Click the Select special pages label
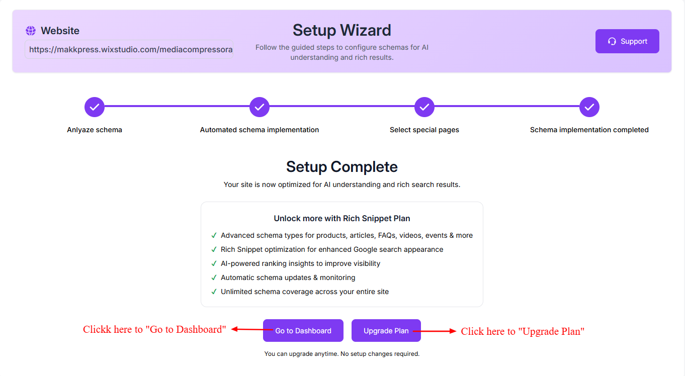This screenshot has height=376, width=685. tap(424, 130)
